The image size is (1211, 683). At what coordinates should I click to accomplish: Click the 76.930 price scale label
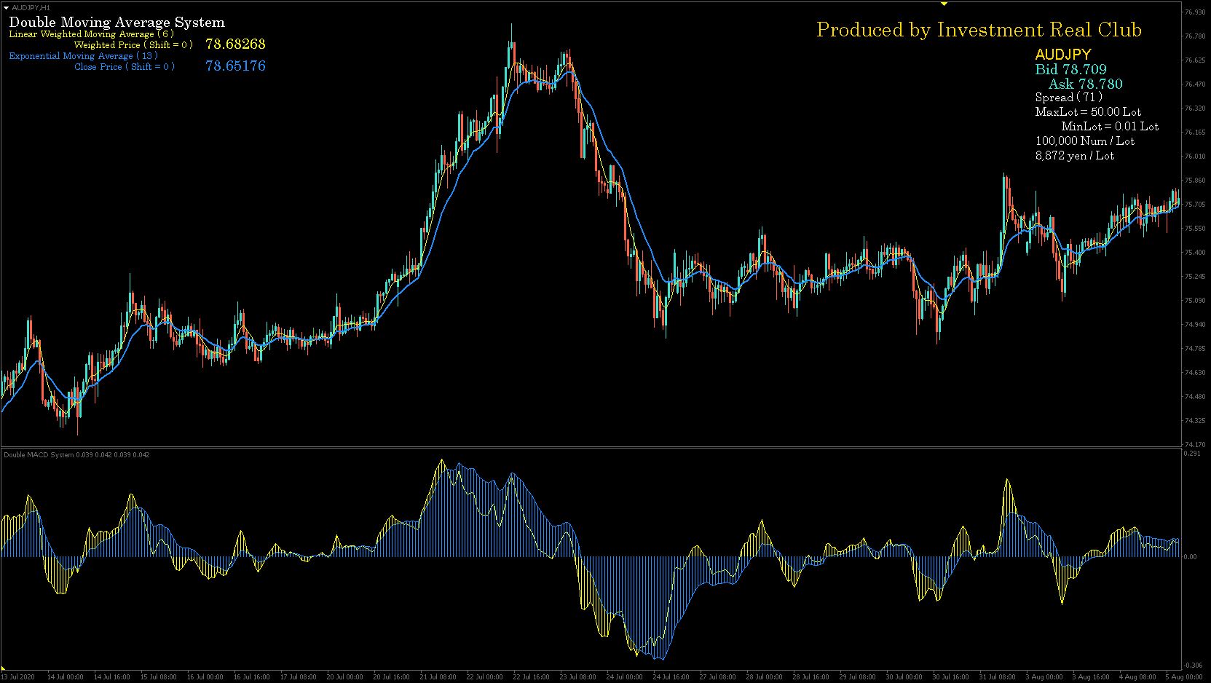click(x=1194, y=12)
